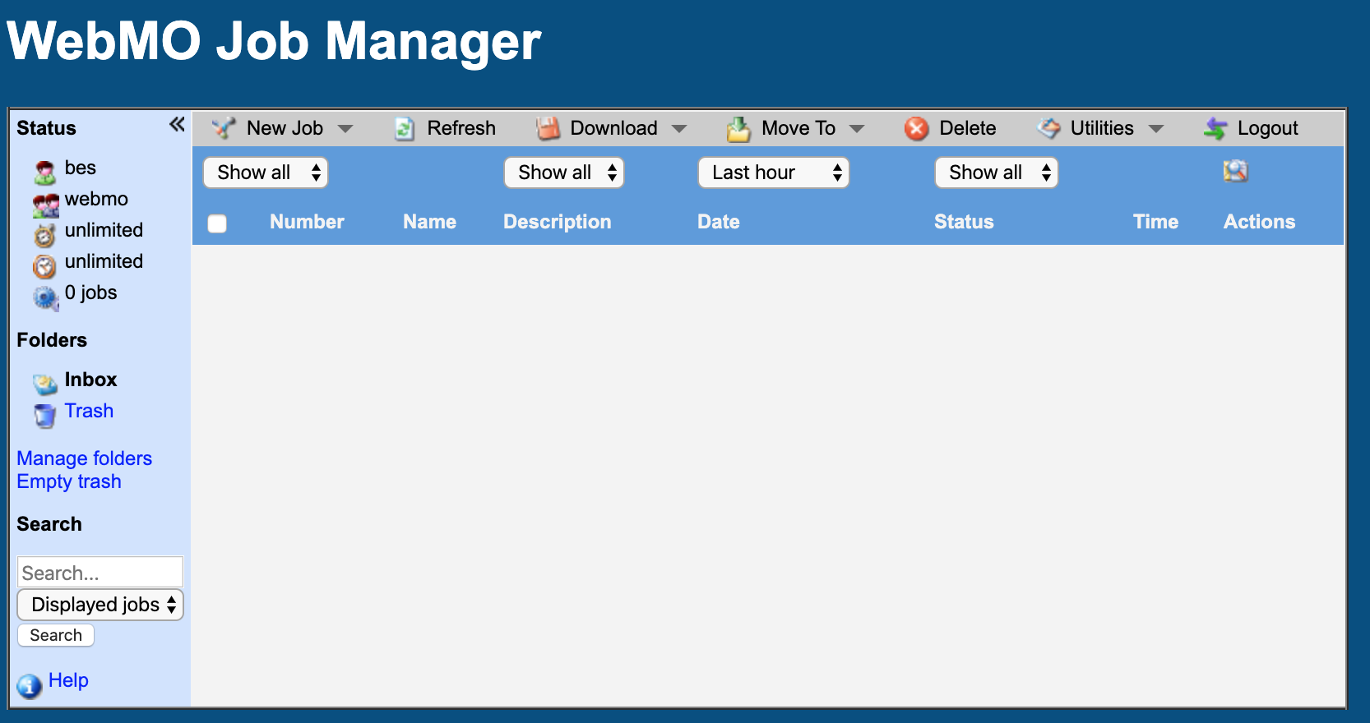Click the Download disk icon
Image resolution: width=1370 pixels, height=723 pixels.
(548, 129)
